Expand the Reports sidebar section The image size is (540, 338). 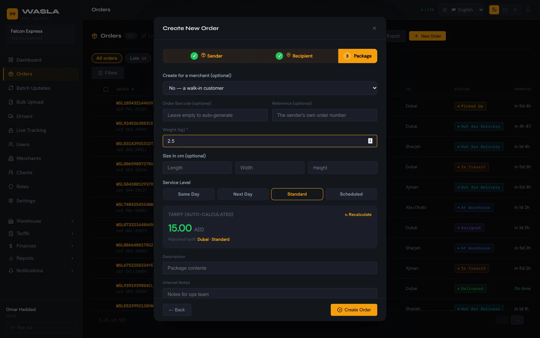(x=41, y=258)
